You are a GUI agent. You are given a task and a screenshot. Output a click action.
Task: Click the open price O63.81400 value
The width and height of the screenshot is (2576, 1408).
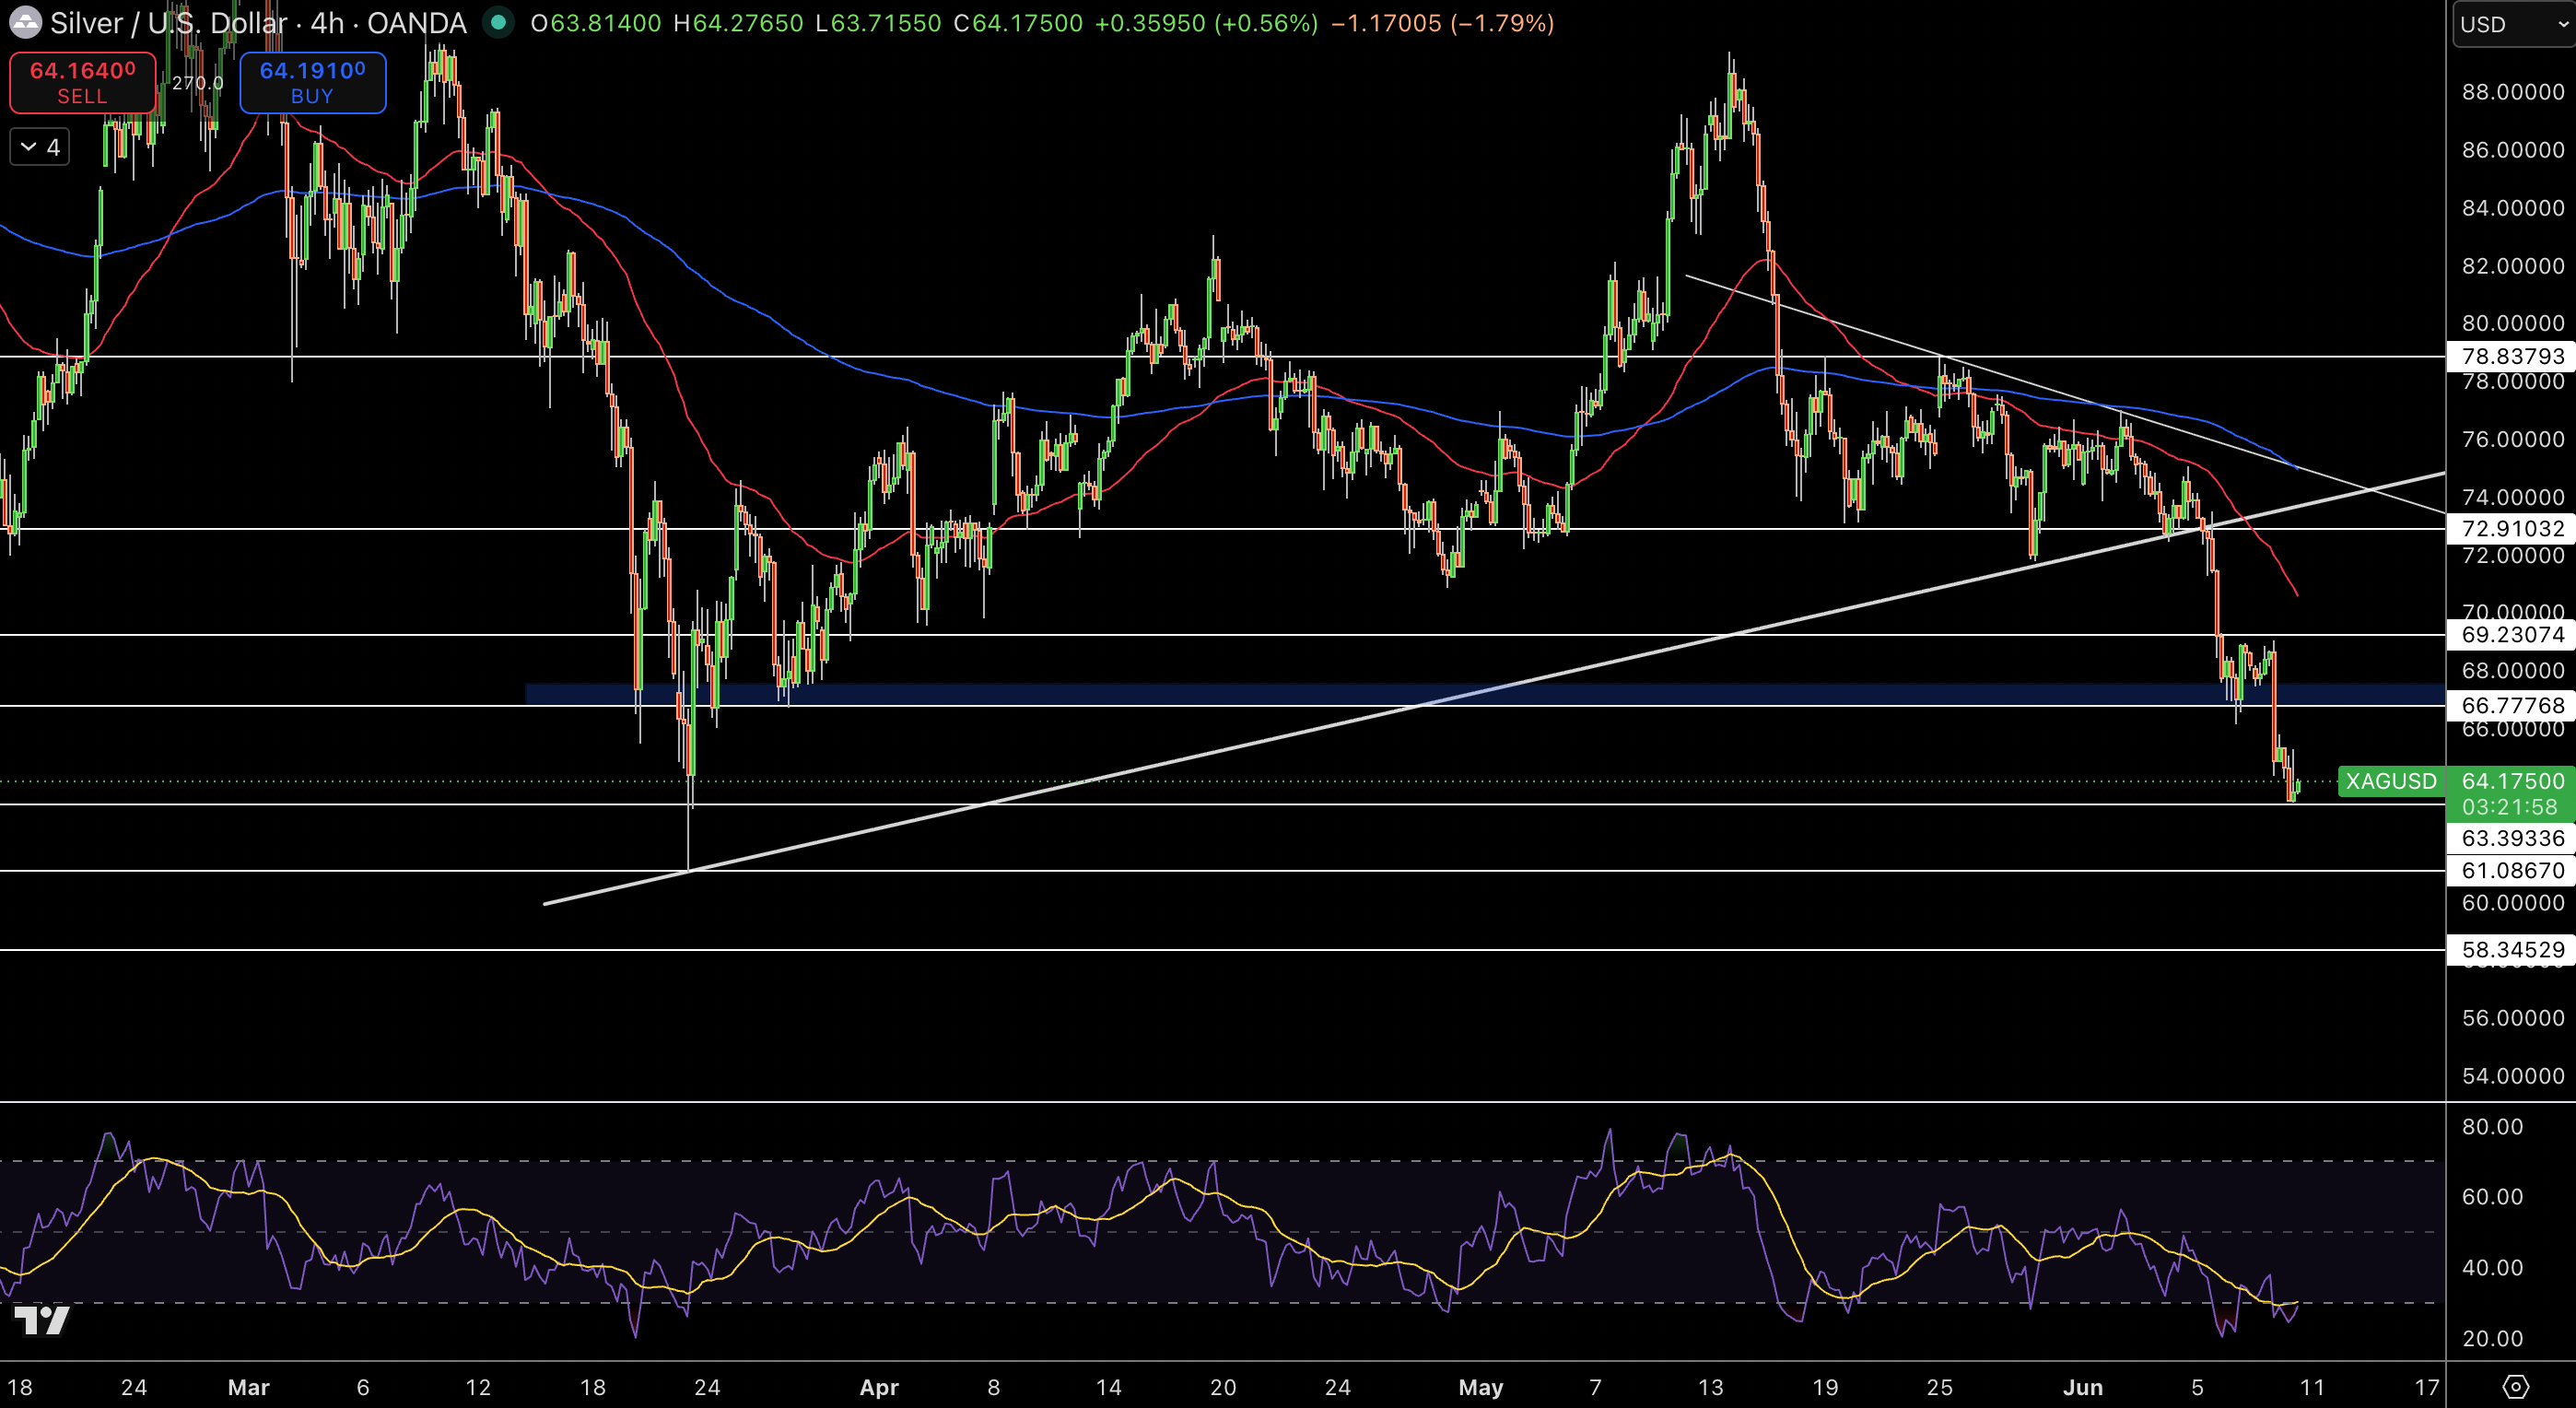(596, 23)
